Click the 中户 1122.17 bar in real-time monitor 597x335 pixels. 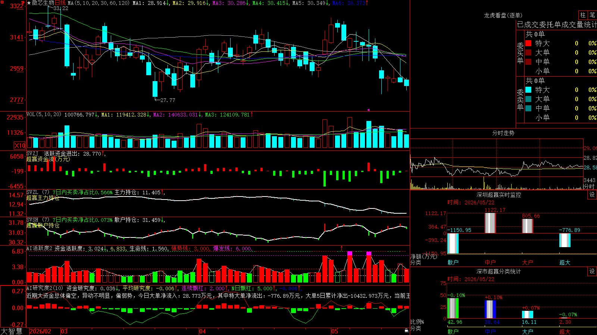pos(490,223)
